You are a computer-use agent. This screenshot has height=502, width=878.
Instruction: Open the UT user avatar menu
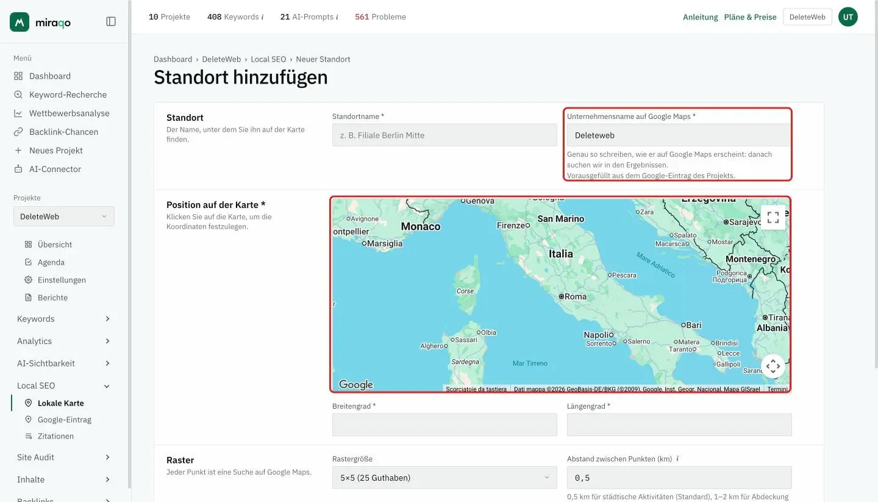tap(848, 17)
